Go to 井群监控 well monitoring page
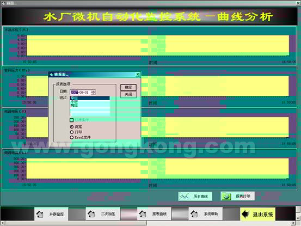Screen dimensions: 301x226 tap(51, 213)
